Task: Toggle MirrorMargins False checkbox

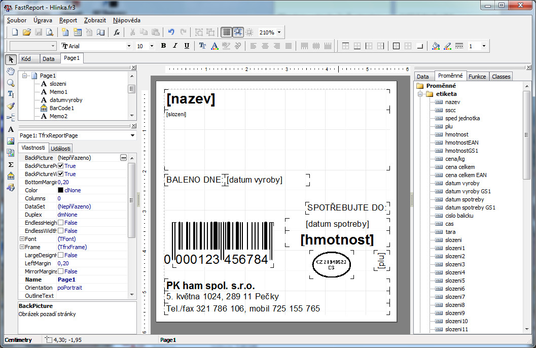Action: click(x=61, y=271)
